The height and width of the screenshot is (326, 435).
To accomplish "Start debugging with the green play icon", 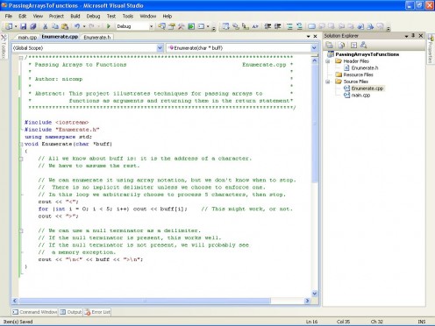I will point(109,26).
